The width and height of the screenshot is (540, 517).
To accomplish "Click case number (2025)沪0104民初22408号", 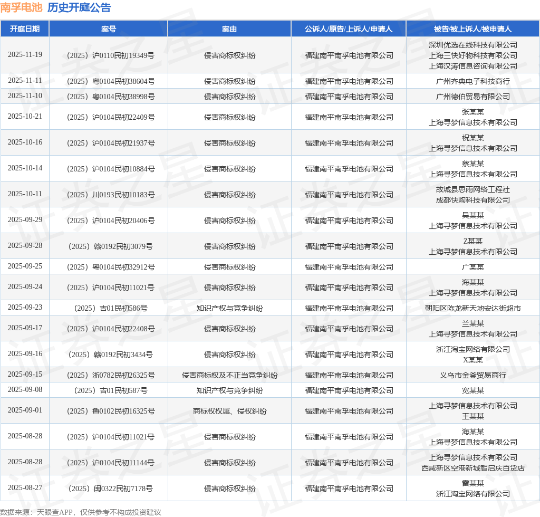I will click(x=111, y=329).
